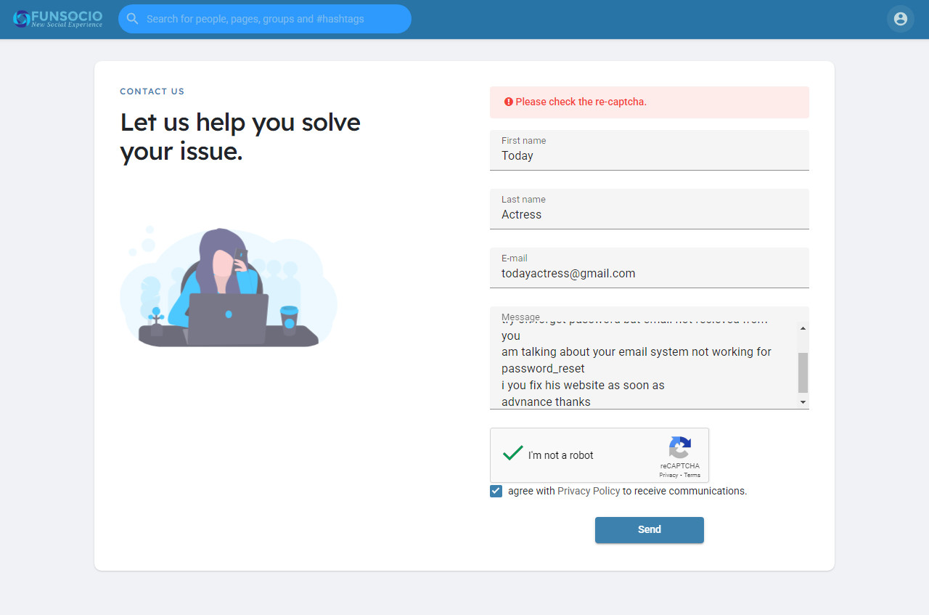This screenshot has height=615, width=929.
Task: Click the Funsocio logo
Action: click(58, 19)
